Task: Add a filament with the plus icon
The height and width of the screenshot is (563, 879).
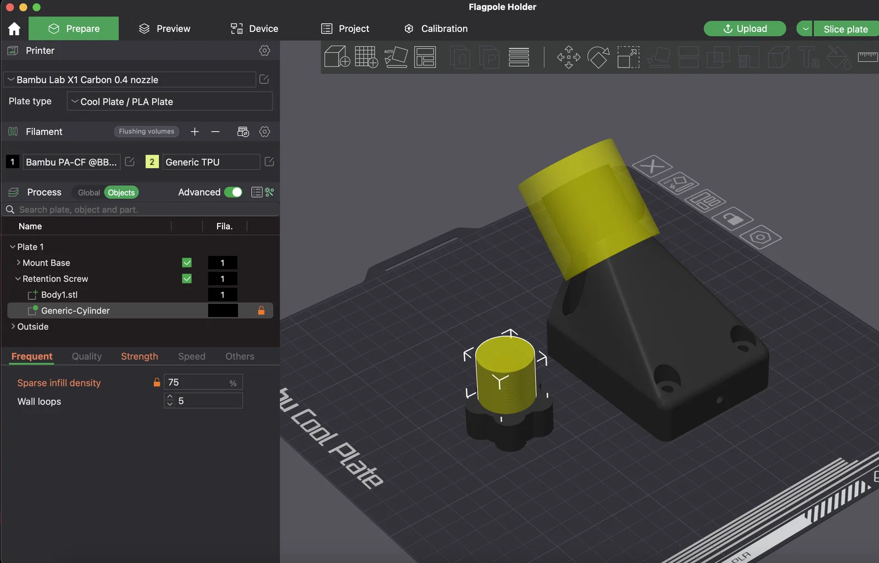Action: 194,132
